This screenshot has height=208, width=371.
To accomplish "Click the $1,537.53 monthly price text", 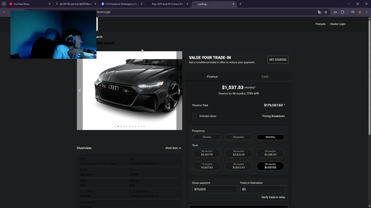I will [233, 87].
